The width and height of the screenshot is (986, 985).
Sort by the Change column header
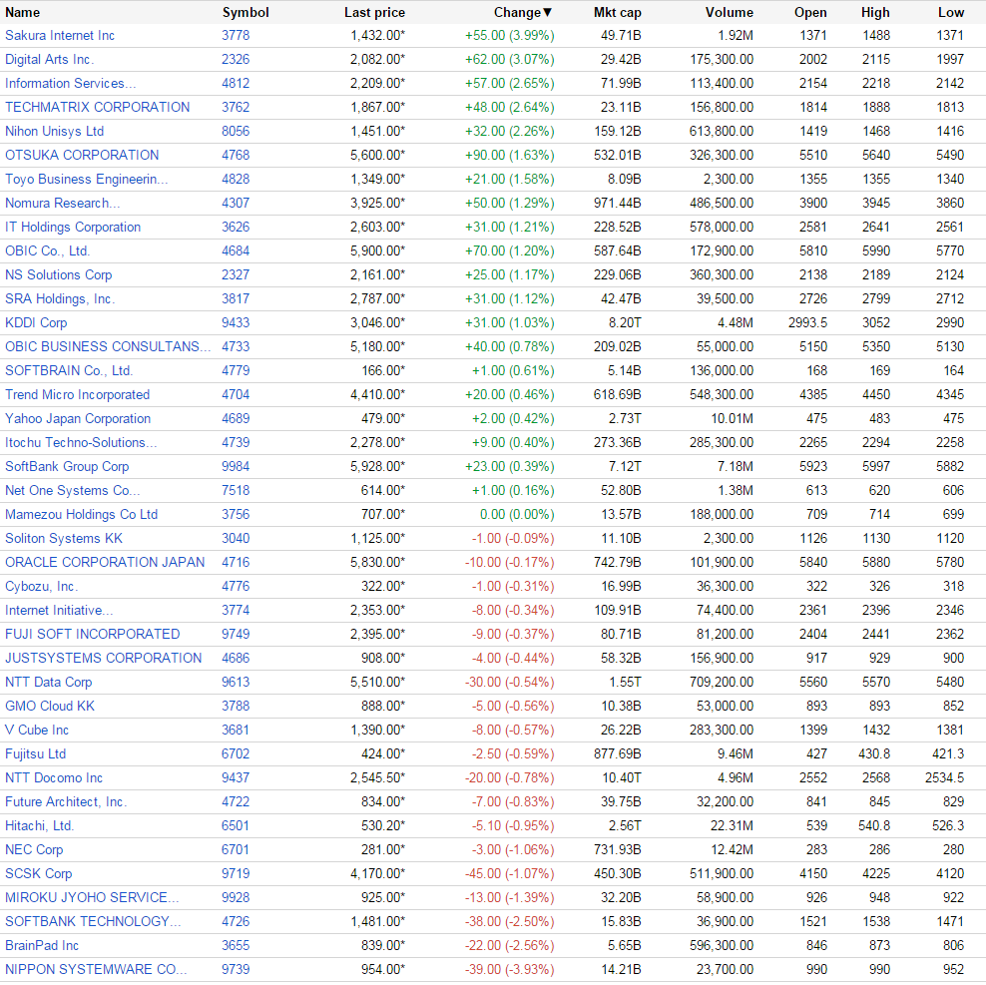pyautogui.click(x=523, y=13)
